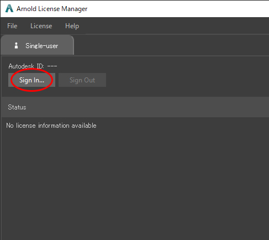Open the License menu
The height and width of the screenshot is (240, 269).
pos(41,26)
